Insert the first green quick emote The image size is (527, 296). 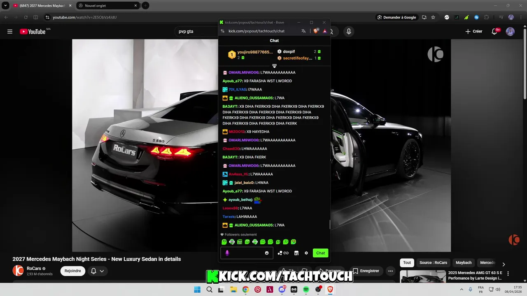pyautogui.click(x=224, y=242)
